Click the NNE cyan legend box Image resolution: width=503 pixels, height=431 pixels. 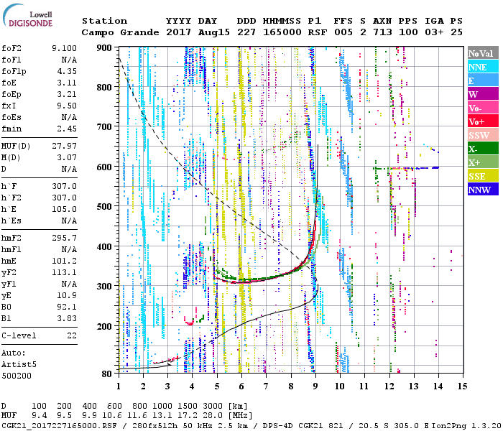[x=481, y=67]
